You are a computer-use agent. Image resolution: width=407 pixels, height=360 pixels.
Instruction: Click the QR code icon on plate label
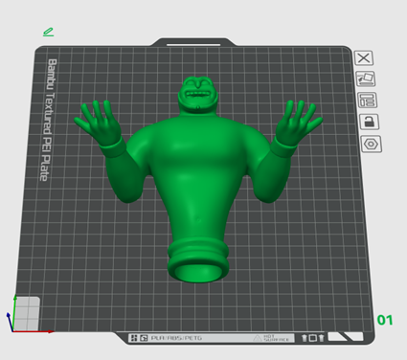pyautogui.click(x=134, y=338)
